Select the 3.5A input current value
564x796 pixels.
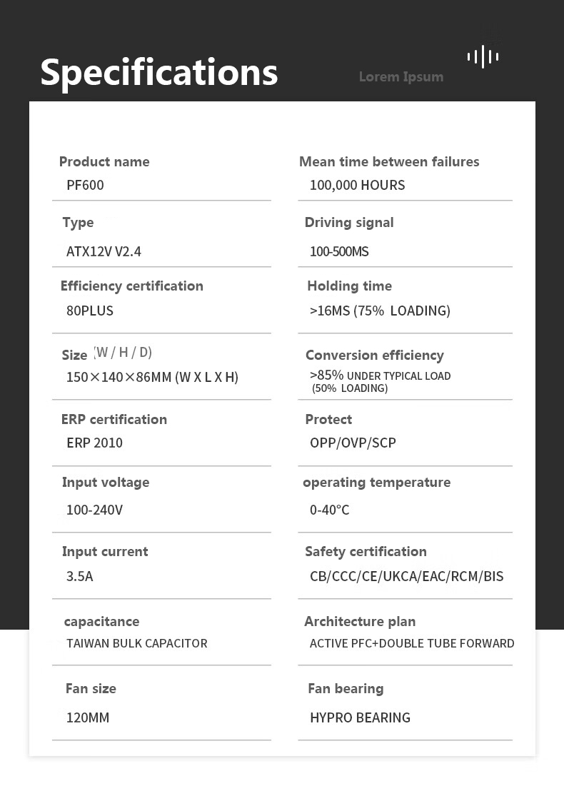(80, 576)
